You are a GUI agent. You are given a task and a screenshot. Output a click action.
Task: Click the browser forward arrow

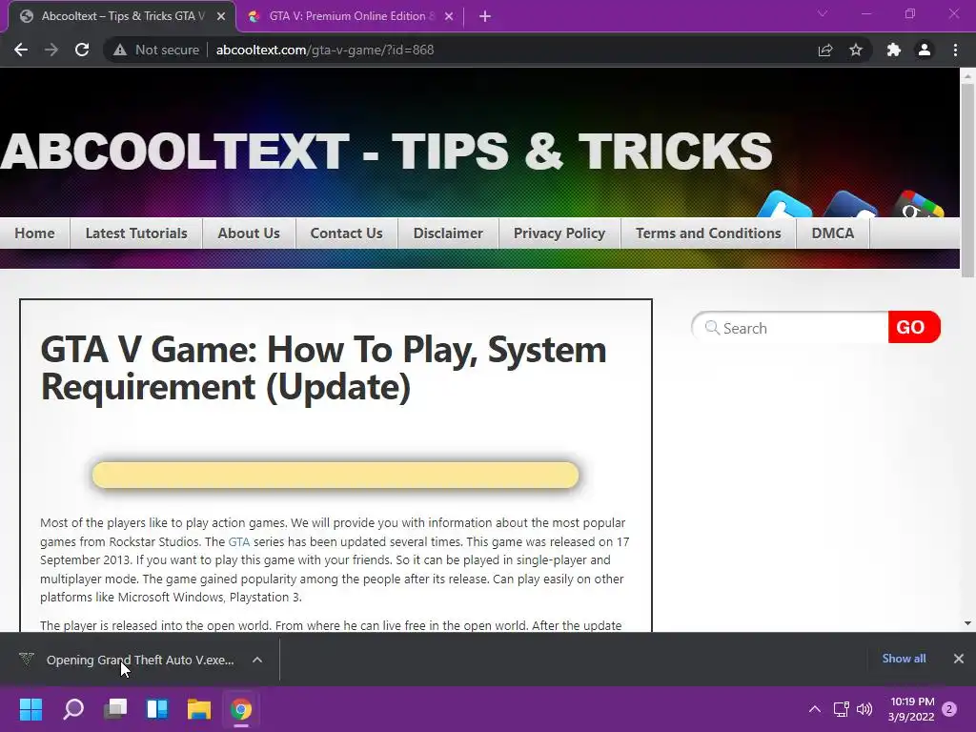click(x=51, y=50)
